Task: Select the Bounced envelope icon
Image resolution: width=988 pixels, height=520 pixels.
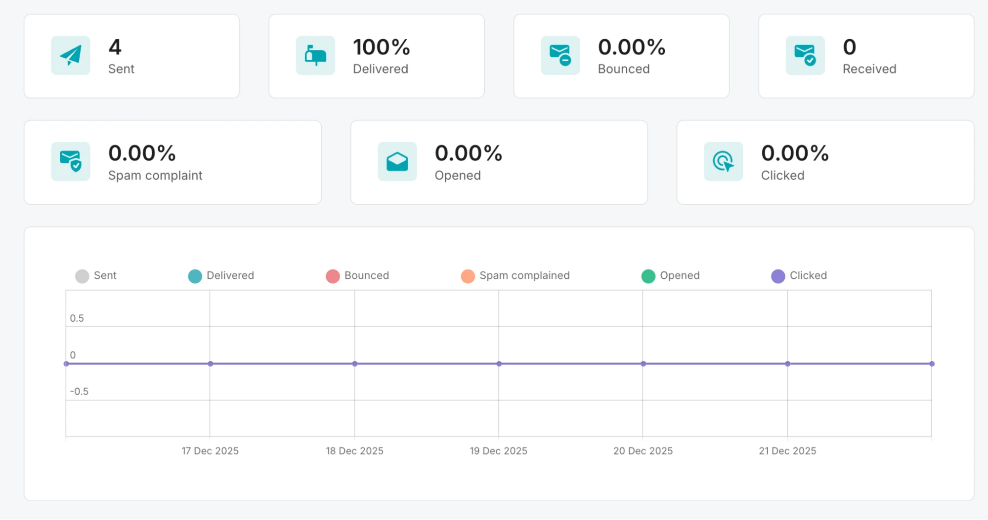Action: click(x=560, y=55)
